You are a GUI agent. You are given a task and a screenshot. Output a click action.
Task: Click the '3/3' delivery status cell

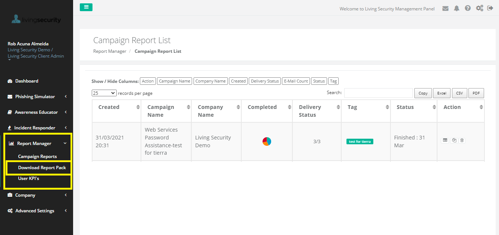[x=317, y=141]
